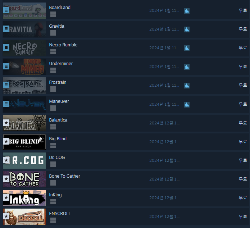
Task: Click the star icon on the Big Blind thumbnail
Action: point(6,141)
